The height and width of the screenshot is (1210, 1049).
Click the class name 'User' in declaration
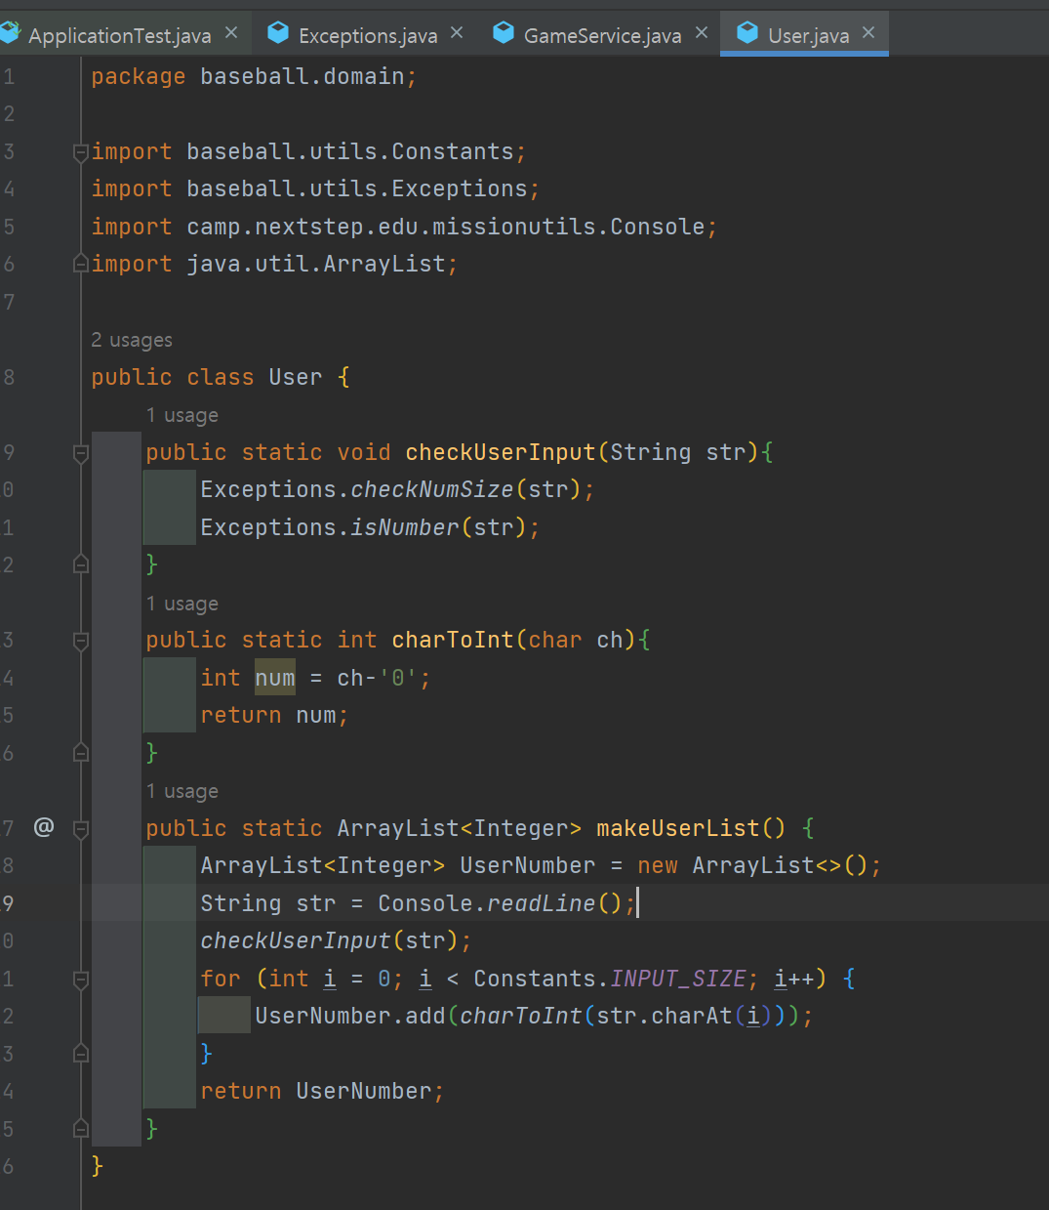[296, 377]
